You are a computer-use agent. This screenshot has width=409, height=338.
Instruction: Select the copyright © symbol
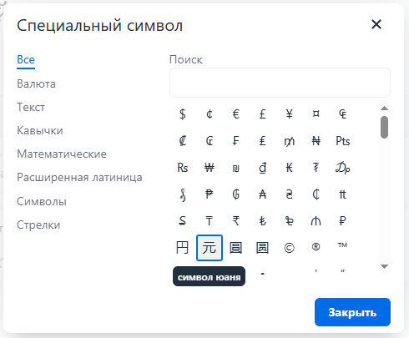click(290, 248)
